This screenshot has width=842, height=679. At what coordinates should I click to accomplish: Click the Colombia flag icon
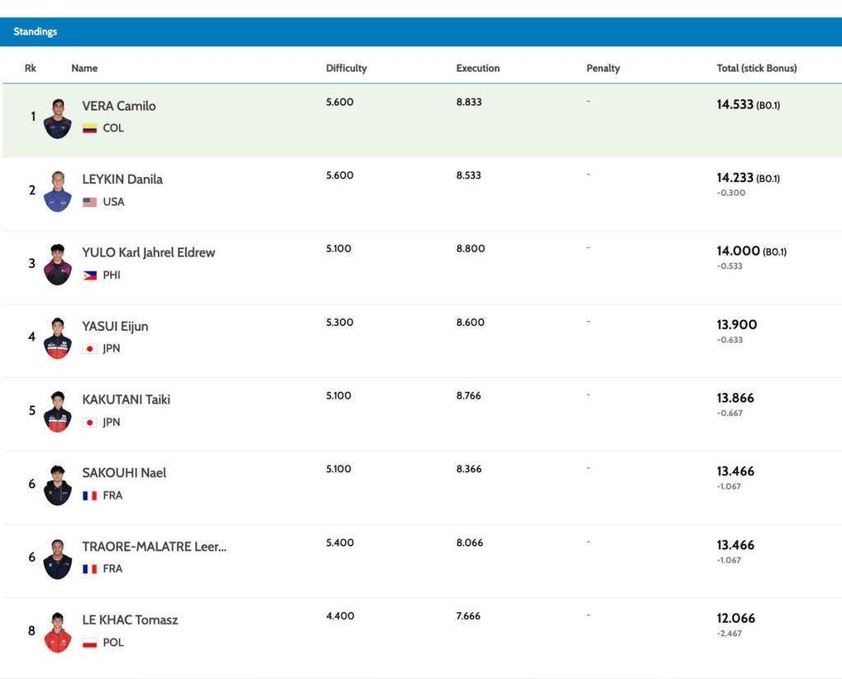point(90,128)
